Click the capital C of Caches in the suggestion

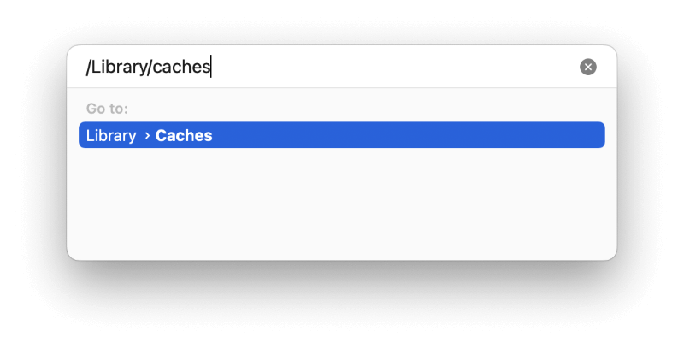coord(161,135)
